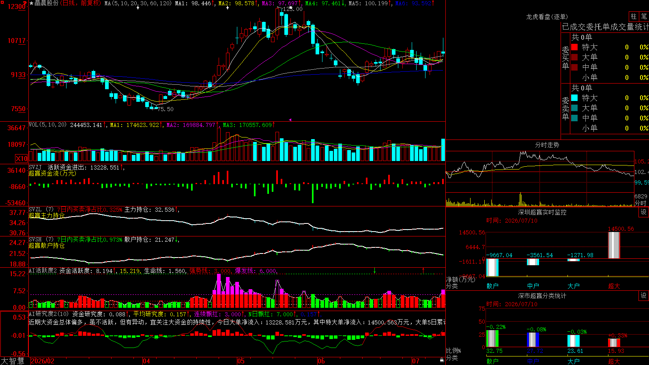649x365 pixels.
Task: Jump to the 04 month marker
Action: tap(146, 361)
